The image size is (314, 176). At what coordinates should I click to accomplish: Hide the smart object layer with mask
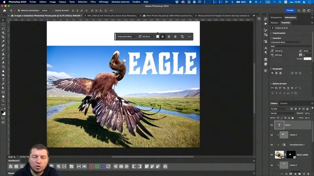(272, 154)
